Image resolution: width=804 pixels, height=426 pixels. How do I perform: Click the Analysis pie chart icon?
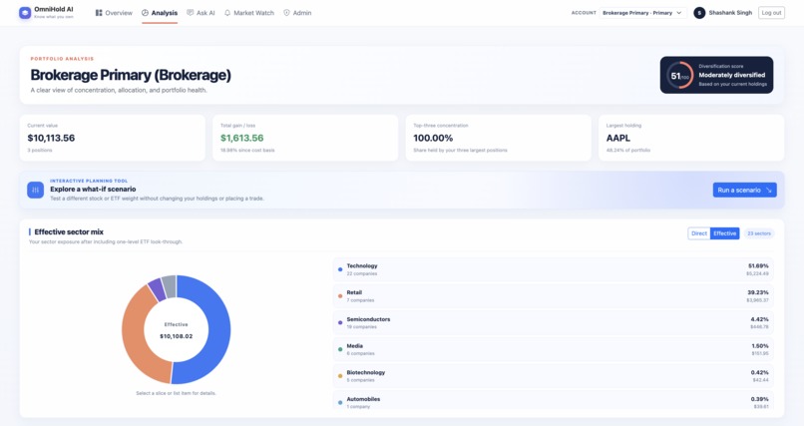coord(145,13)
